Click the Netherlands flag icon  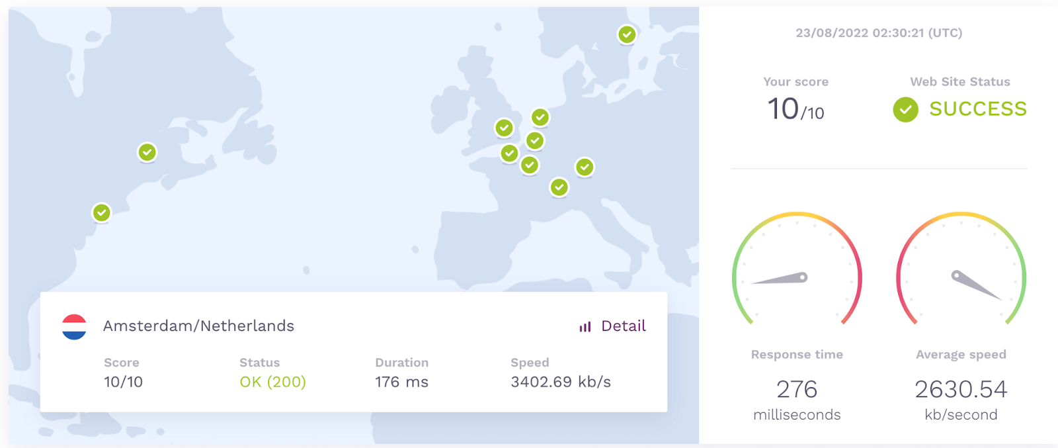coord(74,326)
